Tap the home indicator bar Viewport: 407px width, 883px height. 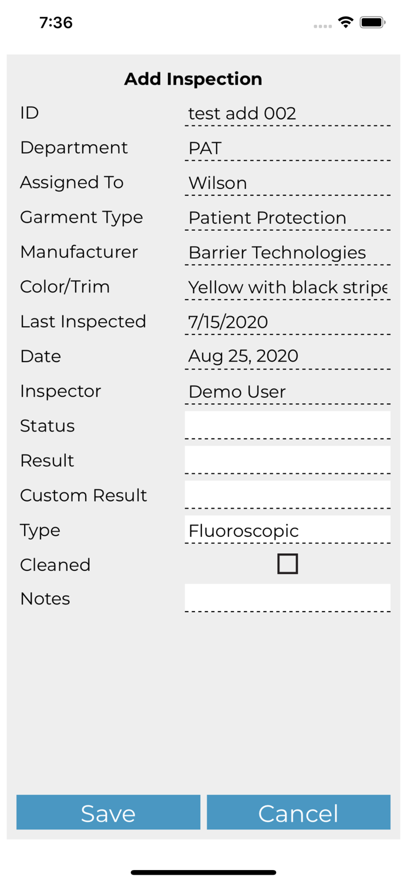203,872
